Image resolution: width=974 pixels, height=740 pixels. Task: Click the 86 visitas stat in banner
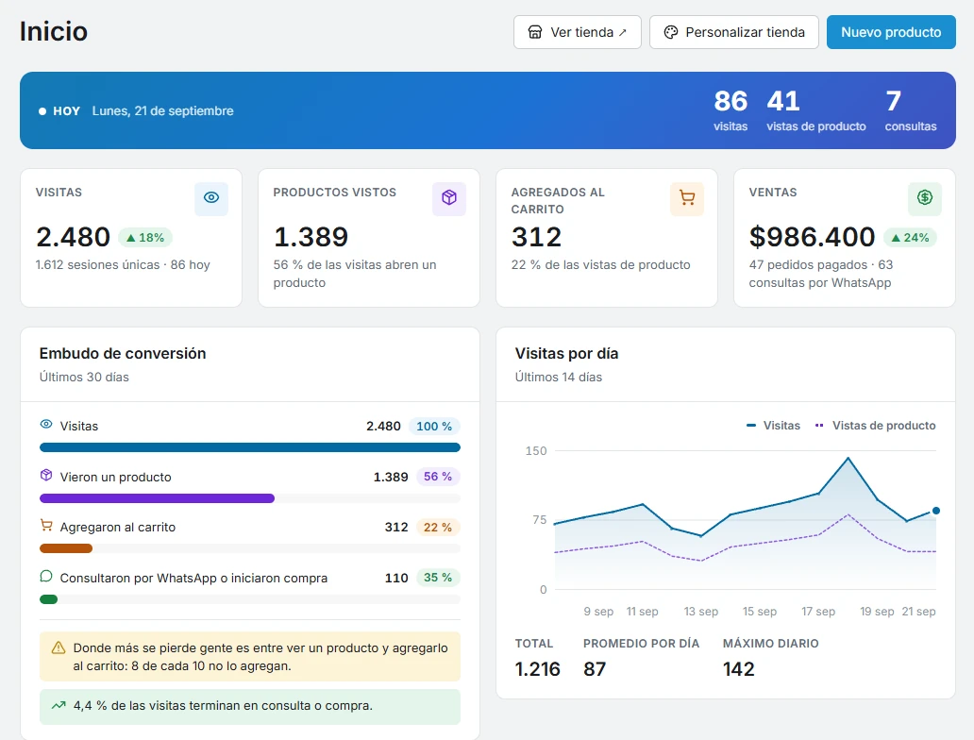(x=730, y=110)
